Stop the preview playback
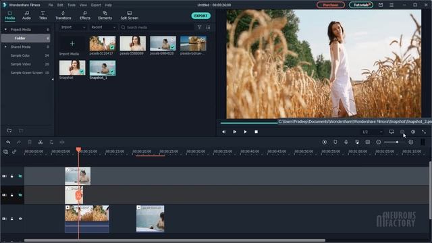The image size is (432, 243). (x=256, y=132)
